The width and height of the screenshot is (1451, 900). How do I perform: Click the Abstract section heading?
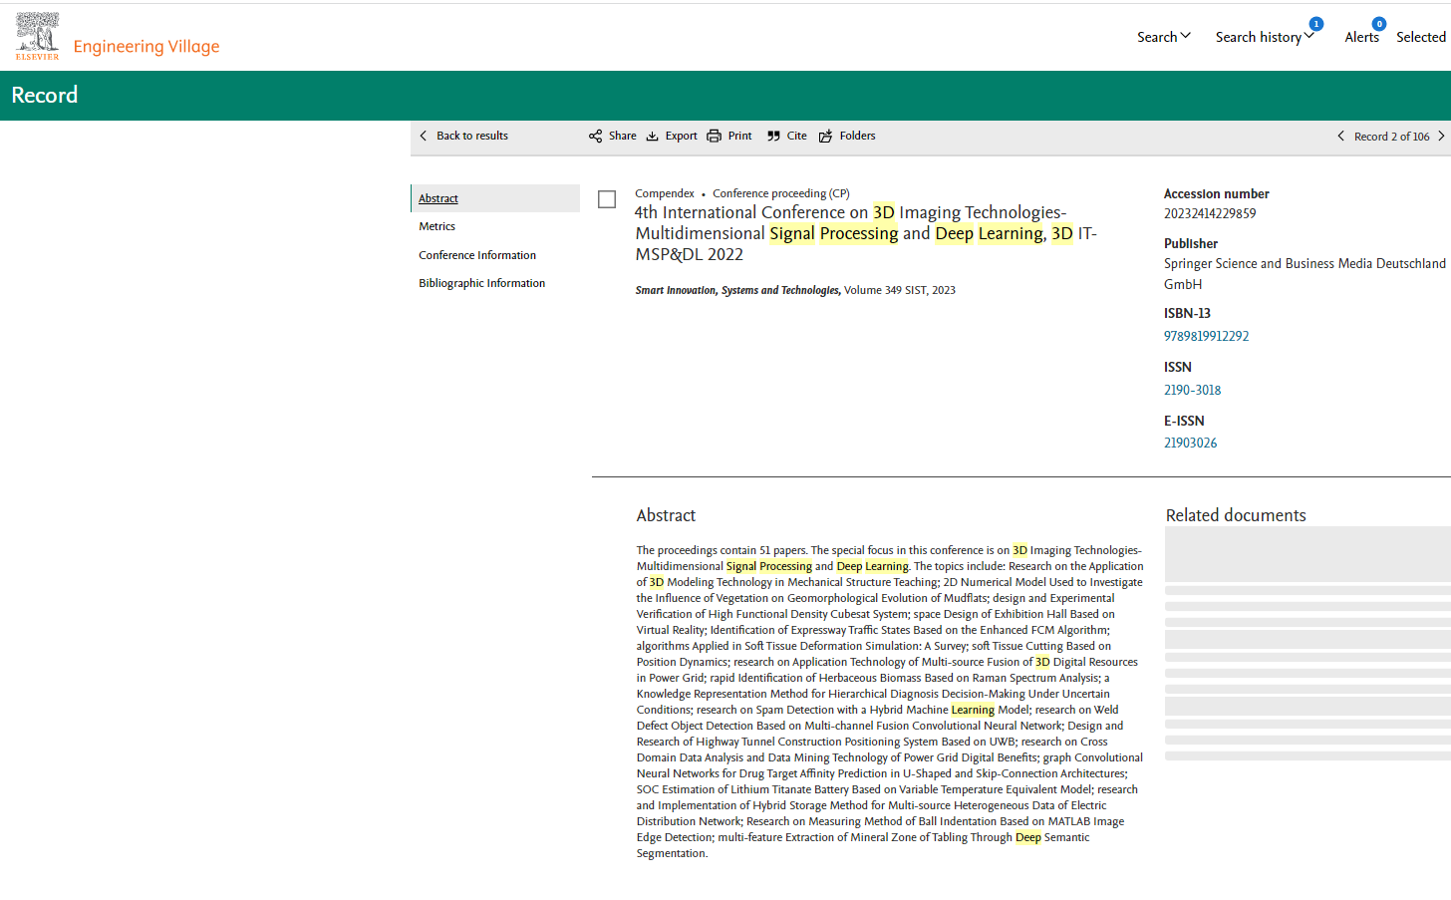tap(666, 515)
